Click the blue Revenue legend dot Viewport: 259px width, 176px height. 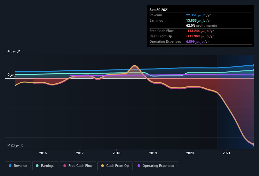10,166
